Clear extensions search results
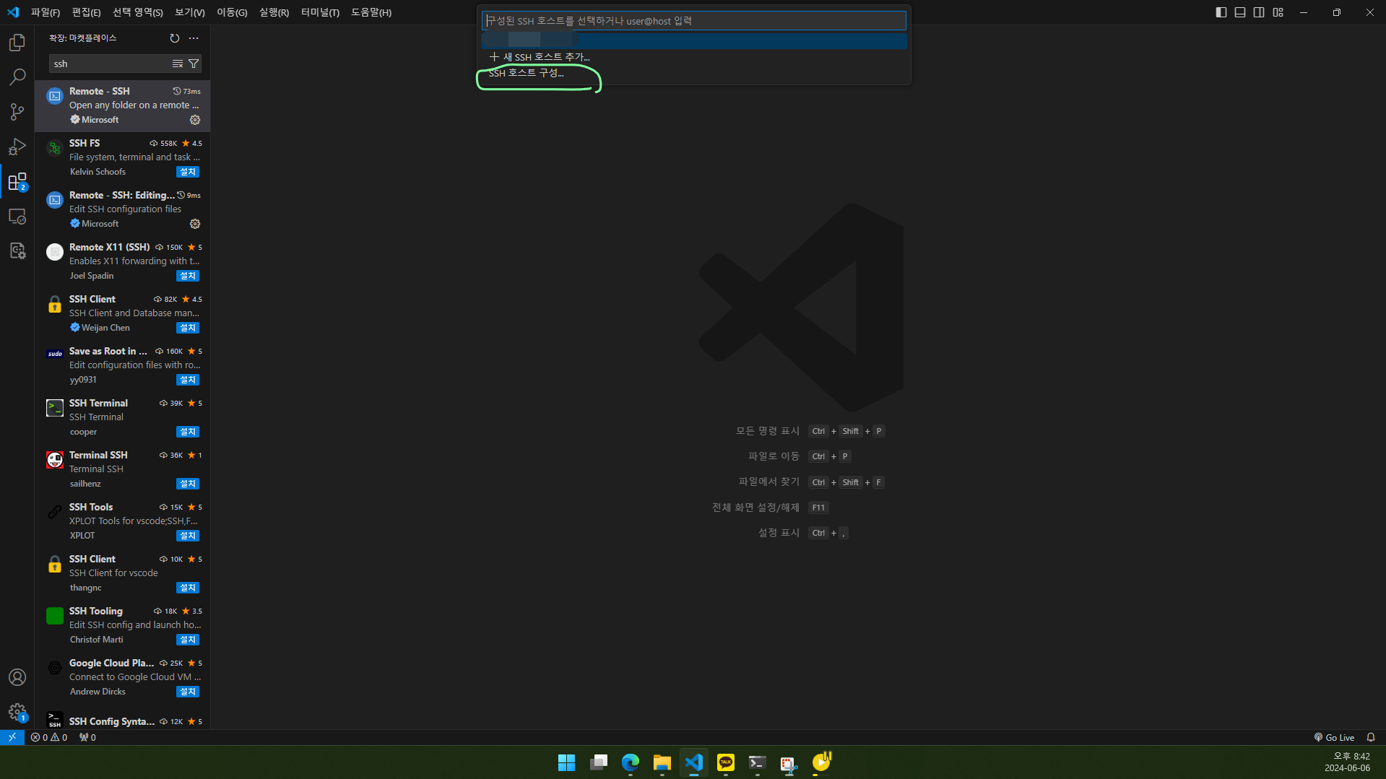 pyautogui.click(x=177, y=64)
